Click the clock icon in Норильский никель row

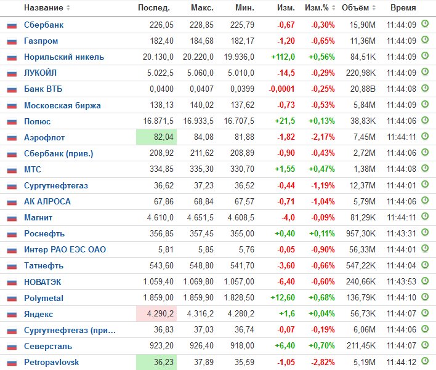425,55
